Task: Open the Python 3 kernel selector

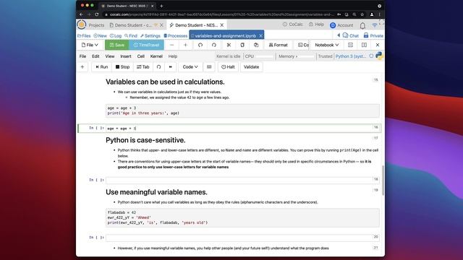Action: (350, 56)
